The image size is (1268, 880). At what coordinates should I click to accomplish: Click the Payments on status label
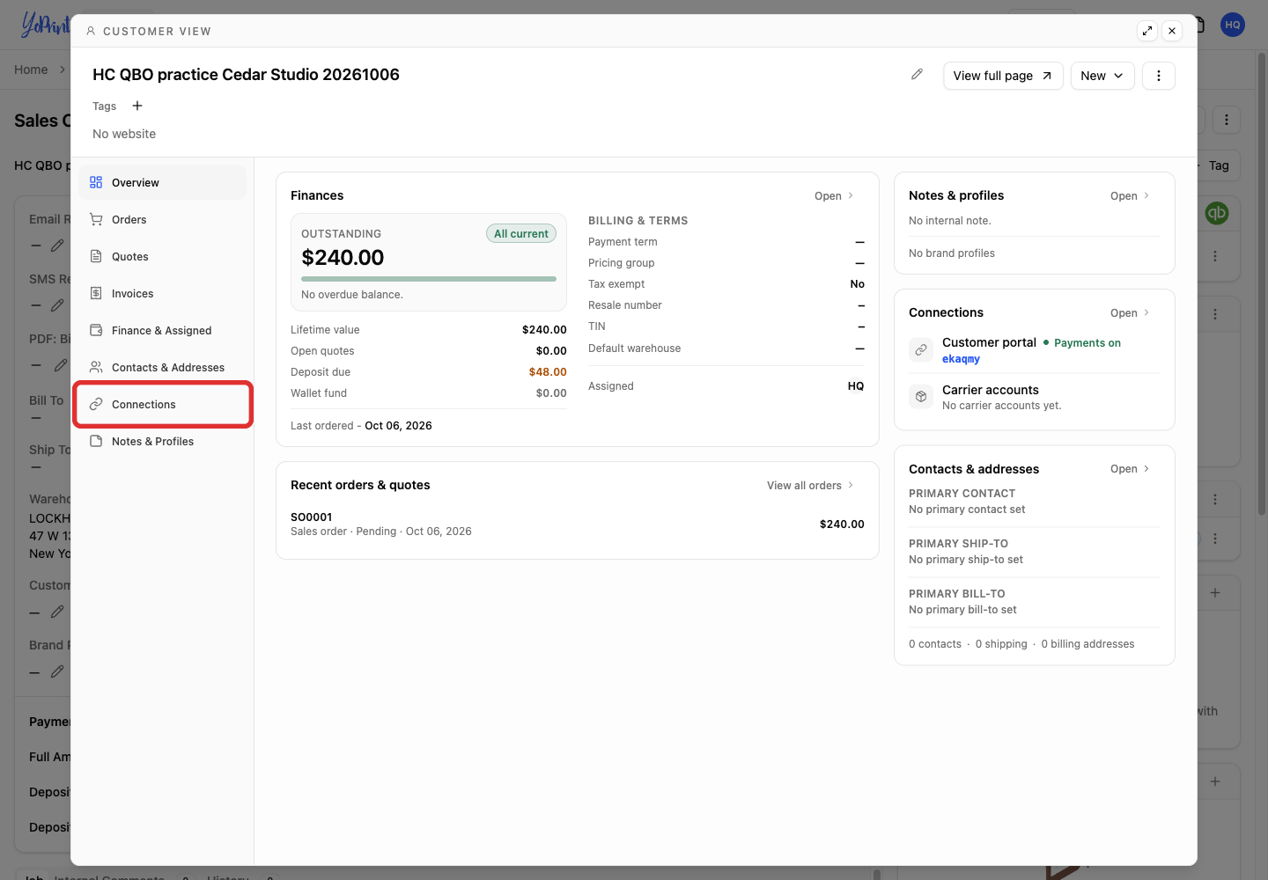pos(1087,343)
